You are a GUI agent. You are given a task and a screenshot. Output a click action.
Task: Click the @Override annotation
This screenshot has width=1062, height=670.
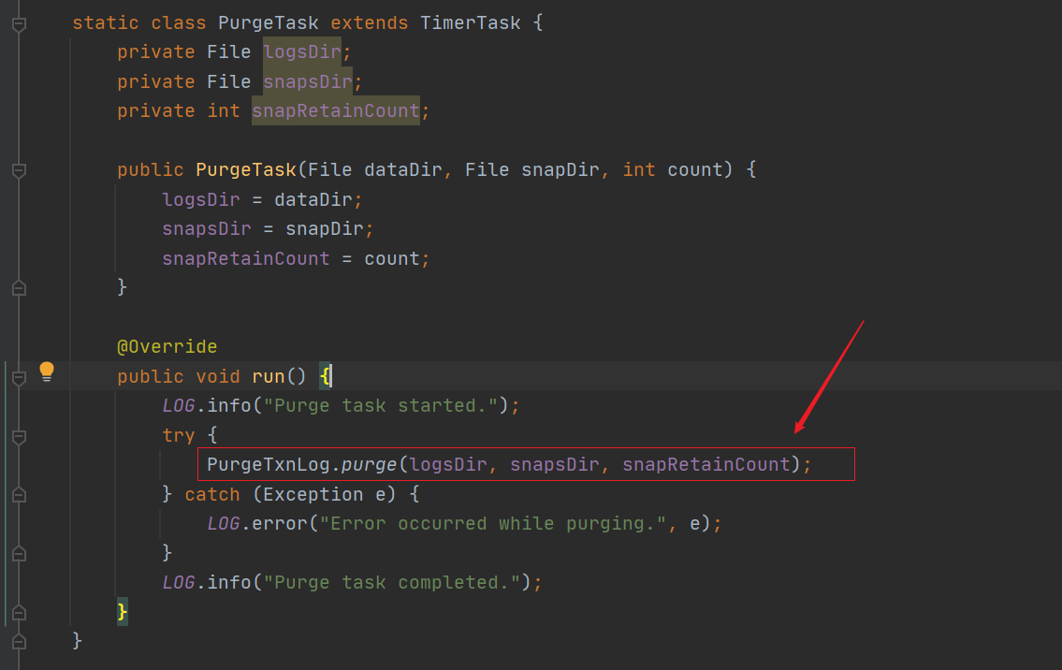(167, 347)
